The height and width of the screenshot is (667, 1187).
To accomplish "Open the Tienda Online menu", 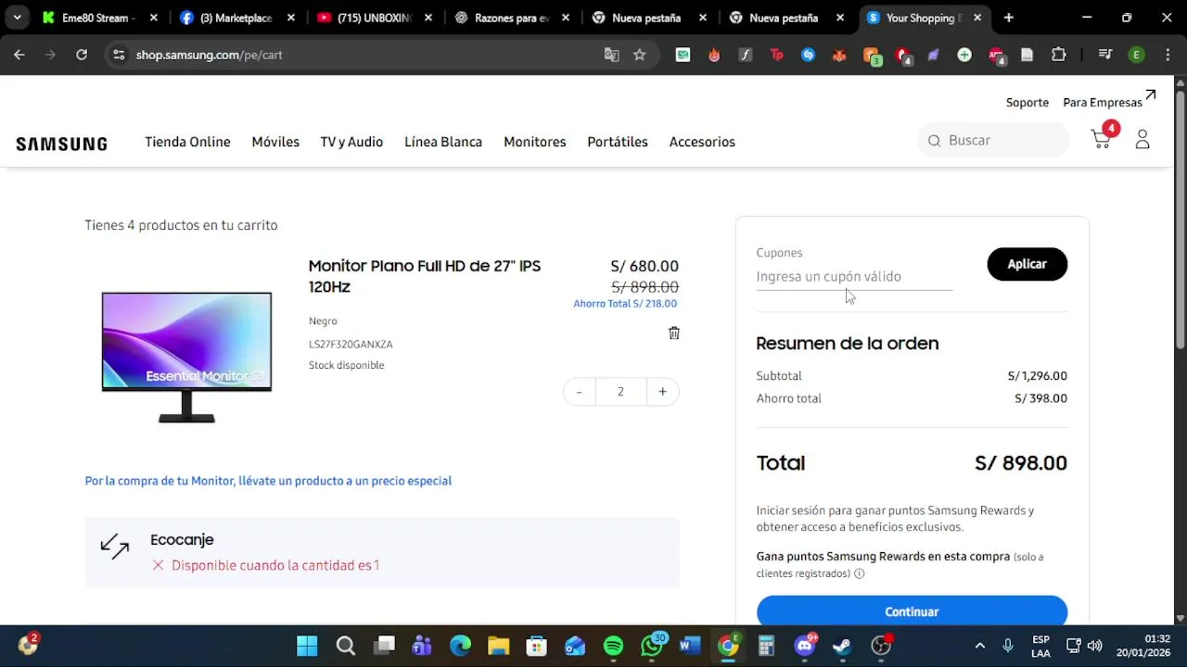I will [x=187, y=142].
